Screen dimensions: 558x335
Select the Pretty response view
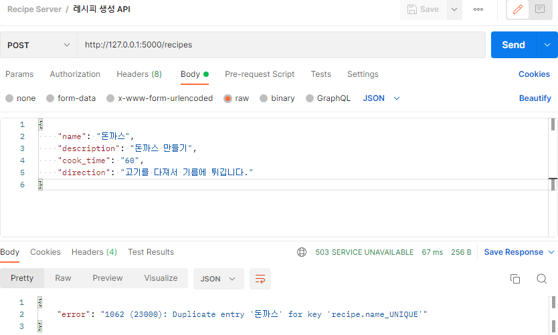(x=22, y=278)
